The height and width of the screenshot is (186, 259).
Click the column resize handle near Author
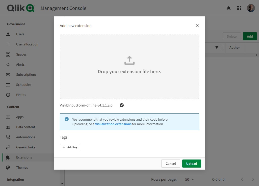point(222,48)
